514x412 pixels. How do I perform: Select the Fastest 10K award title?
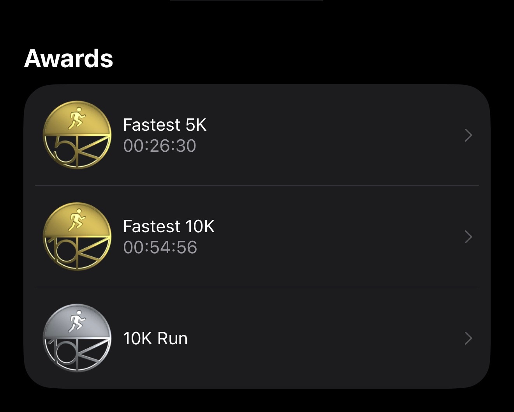pyautogui.click(x=169, y=226)
